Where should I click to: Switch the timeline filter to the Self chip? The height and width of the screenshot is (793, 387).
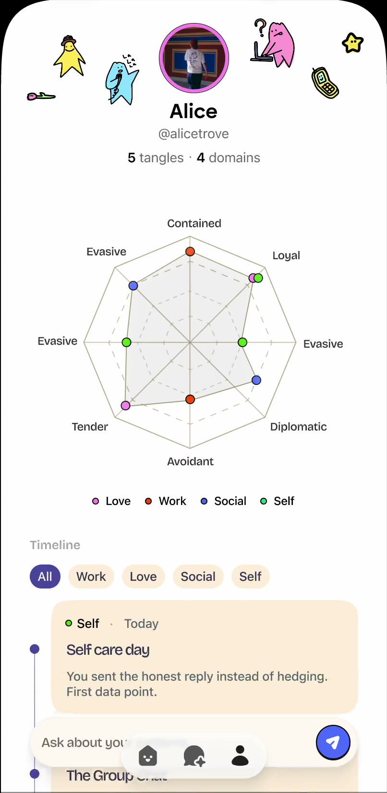(250, 577)
